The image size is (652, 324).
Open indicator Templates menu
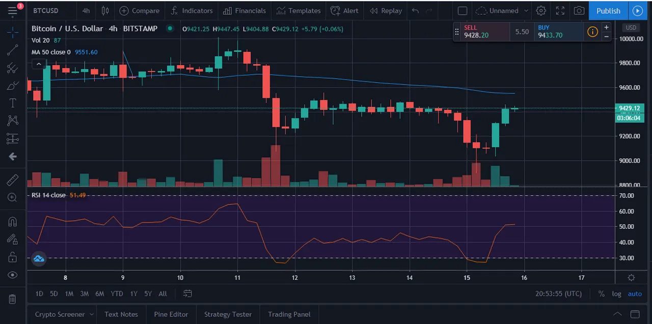click(298, 11)
